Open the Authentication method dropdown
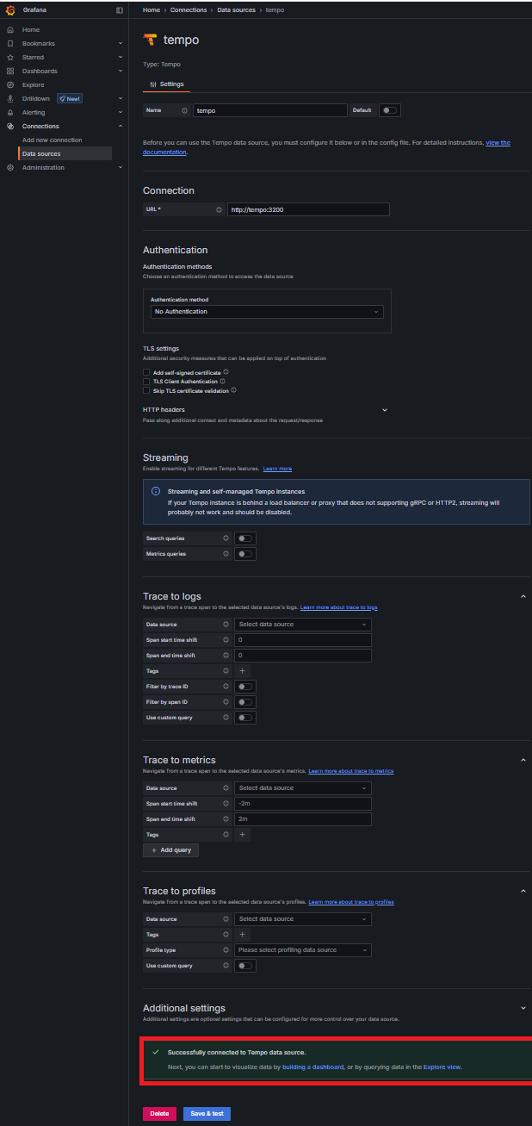 267,312
